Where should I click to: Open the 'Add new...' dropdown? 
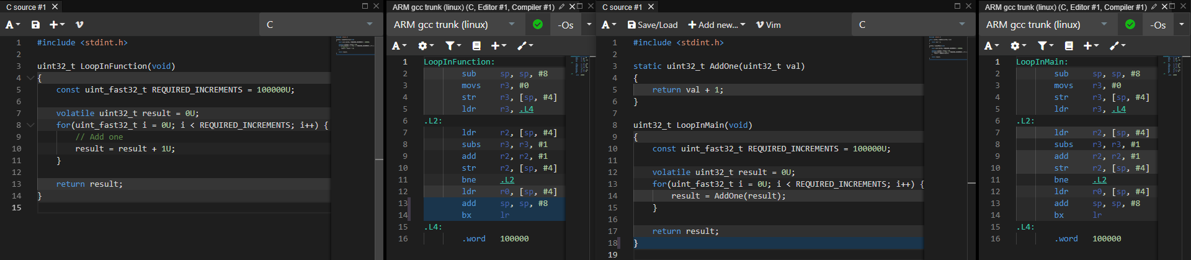[x=716, y=25]
